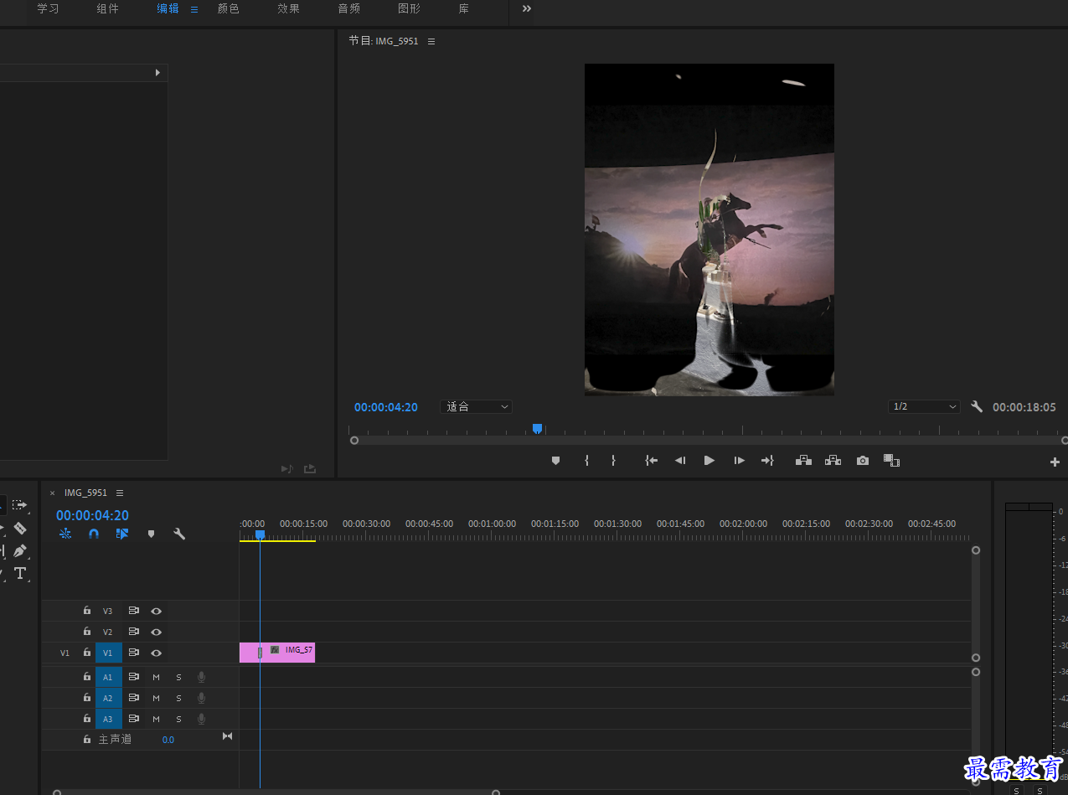This screenshot has width=1068, height=795.
Task: Open 编辑 workspace menu icon
Action: (194, 9)
